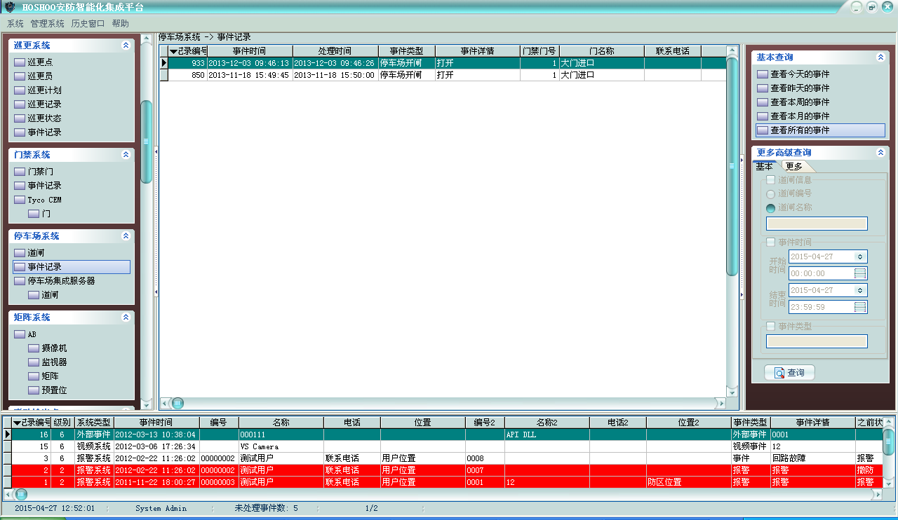Click icon beside 查看今天的事件

point(762,74)
